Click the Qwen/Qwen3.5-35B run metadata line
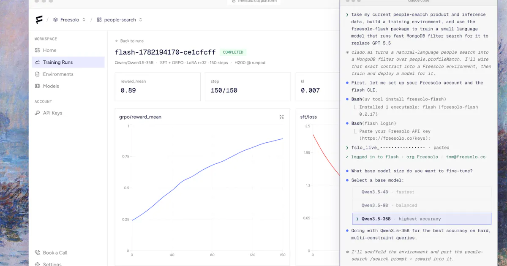The height and width of the screenshot is (266, 507). 190,63
